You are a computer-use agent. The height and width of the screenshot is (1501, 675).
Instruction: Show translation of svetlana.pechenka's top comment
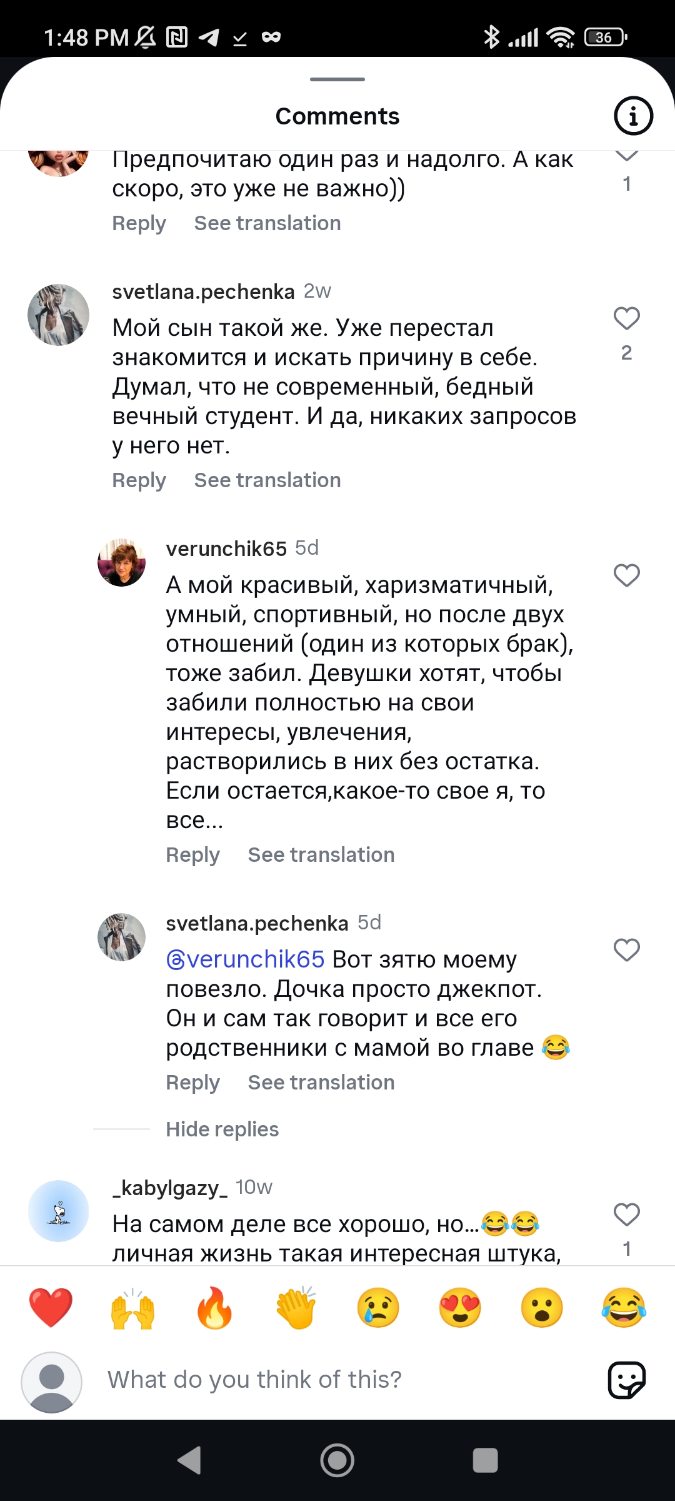tap(267, 480)
